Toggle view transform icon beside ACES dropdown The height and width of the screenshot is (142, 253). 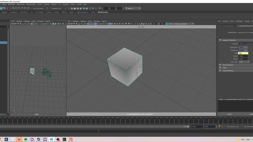[166, 24]
